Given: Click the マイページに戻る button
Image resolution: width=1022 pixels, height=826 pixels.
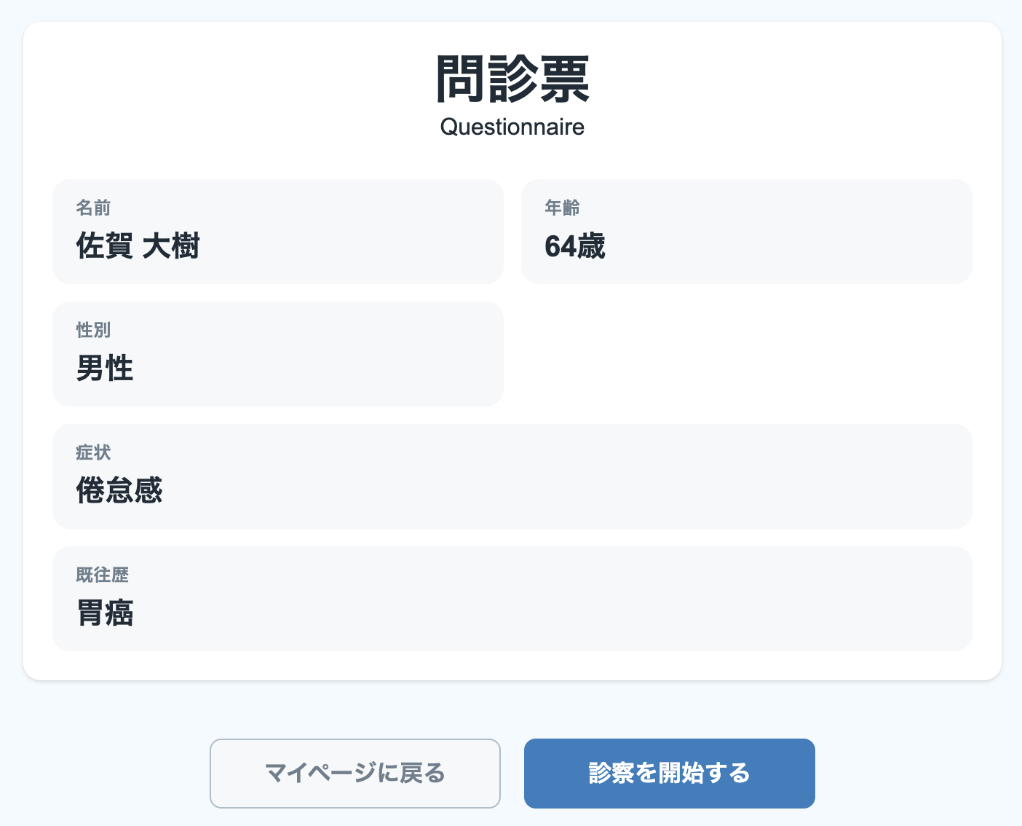Looking at the screenshot, I should click(354, 773).
